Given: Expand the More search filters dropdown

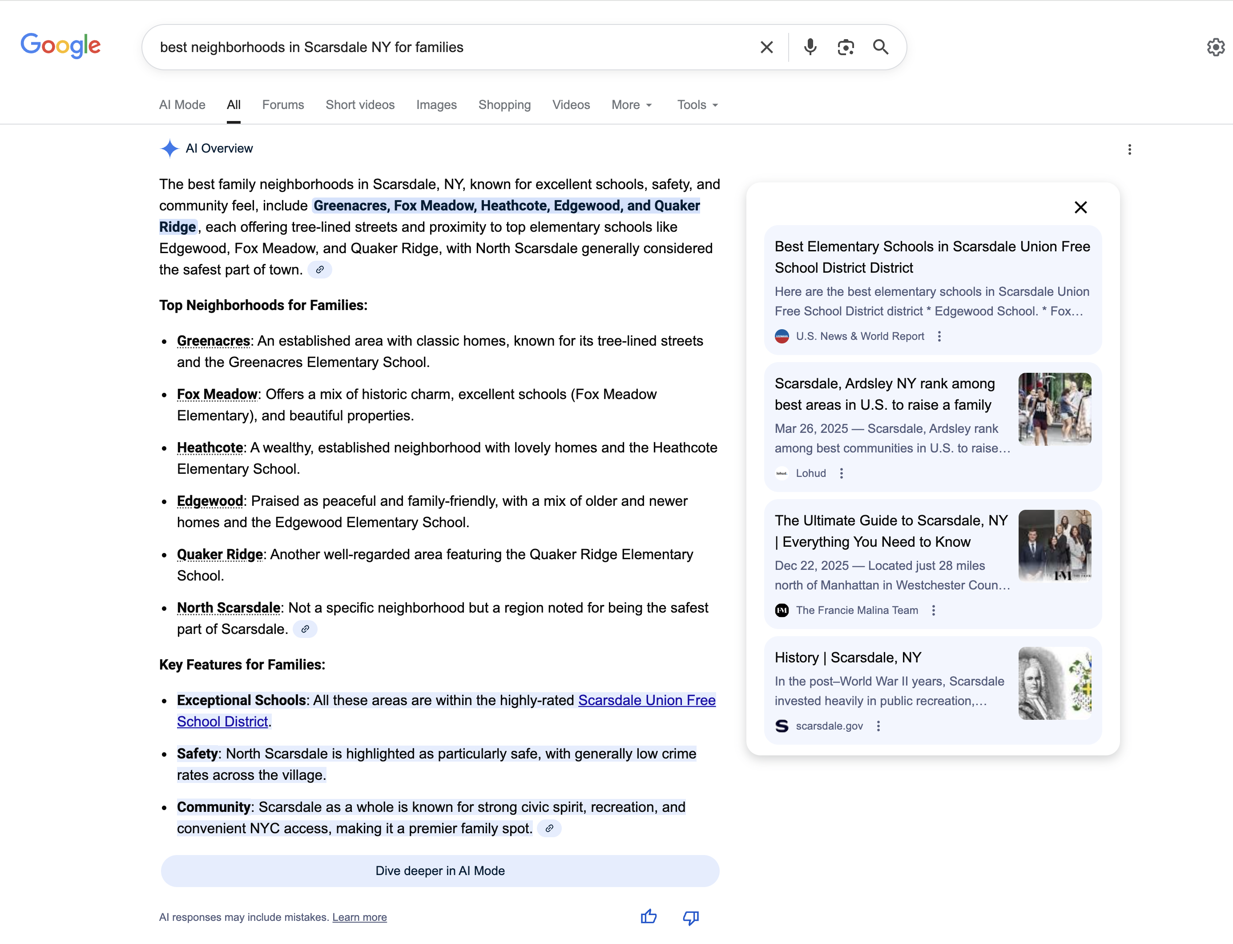Looking at the screenshot, I should 631,105.
